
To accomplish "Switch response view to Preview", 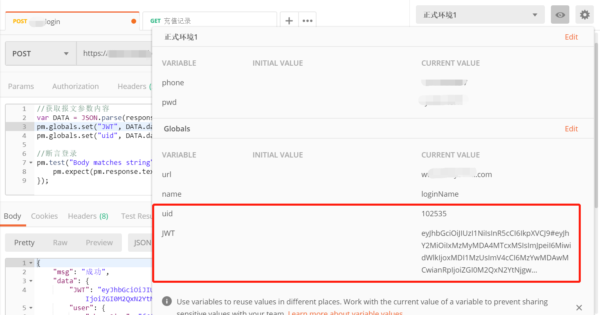I will click(x=99, y=242).
